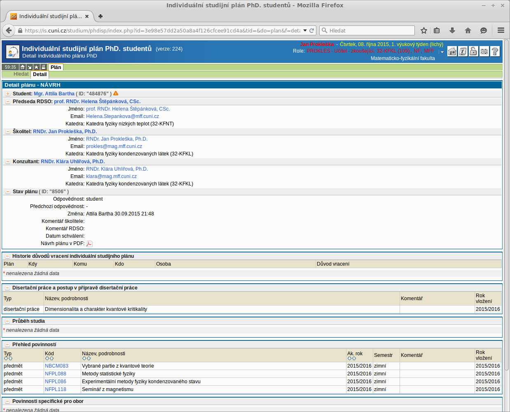The image size is (510, 412).
Task: Expand the Student section
Action: point(8,94)
